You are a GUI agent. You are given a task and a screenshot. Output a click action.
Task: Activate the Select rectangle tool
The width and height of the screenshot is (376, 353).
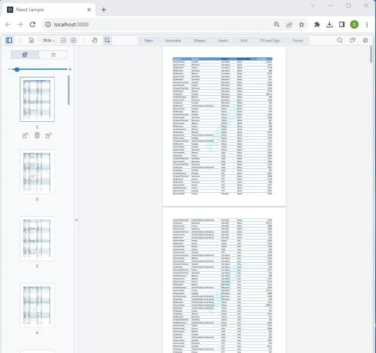coord(107,40)
